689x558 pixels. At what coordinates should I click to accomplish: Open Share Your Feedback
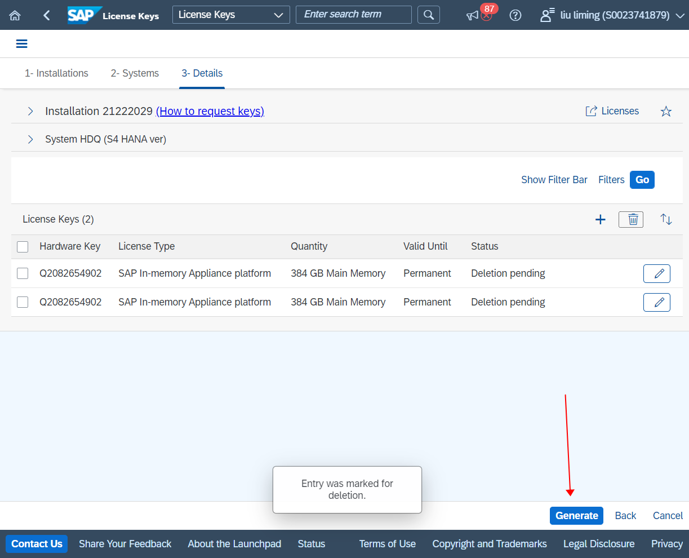click(x=125, y=544)
